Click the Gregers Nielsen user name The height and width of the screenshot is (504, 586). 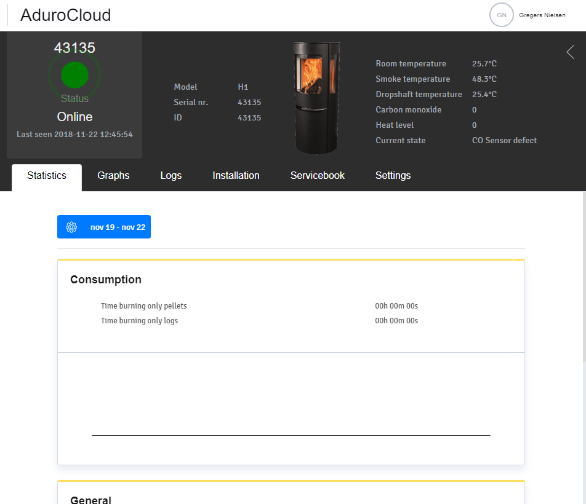pos(542,15)
